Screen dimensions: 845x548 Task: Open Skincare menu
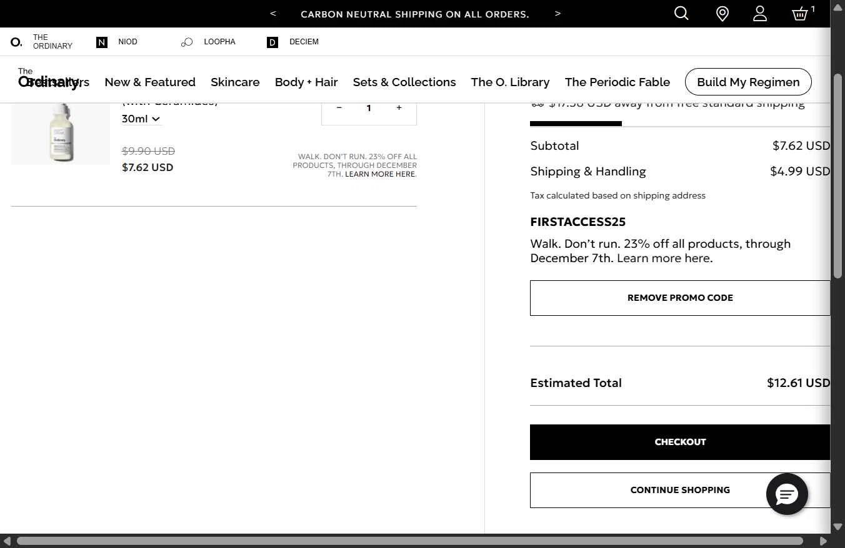click(235, 82)
